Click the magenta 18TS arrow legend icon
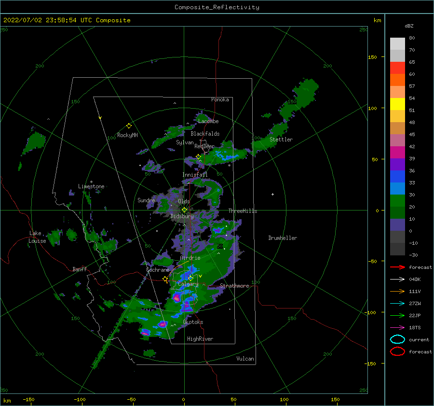Viewport: 434px width, 406px height. tap(397, 328)
